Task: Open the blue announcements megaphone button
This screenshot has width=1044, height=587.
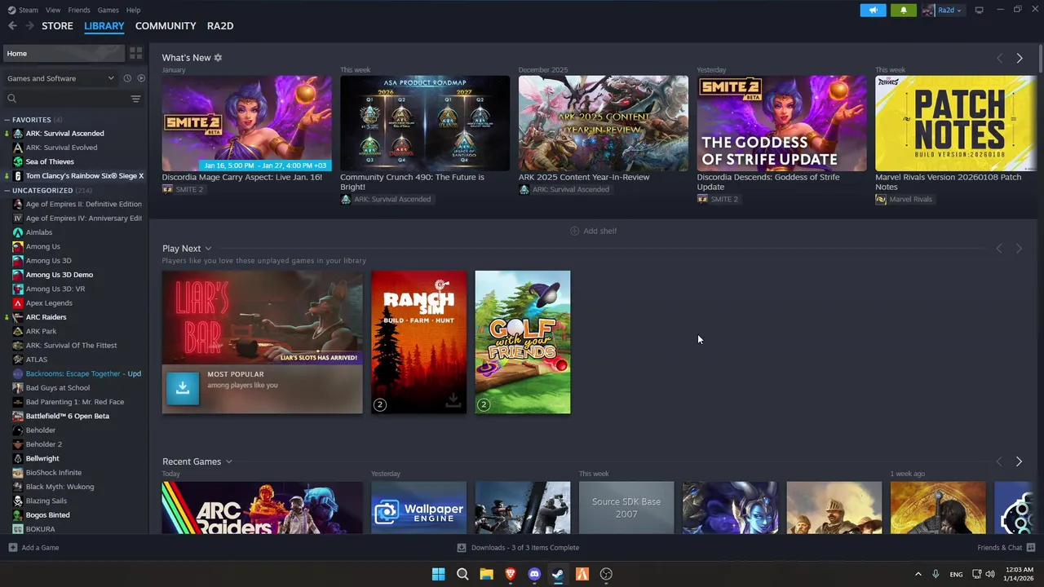Action: pos(873,10)
